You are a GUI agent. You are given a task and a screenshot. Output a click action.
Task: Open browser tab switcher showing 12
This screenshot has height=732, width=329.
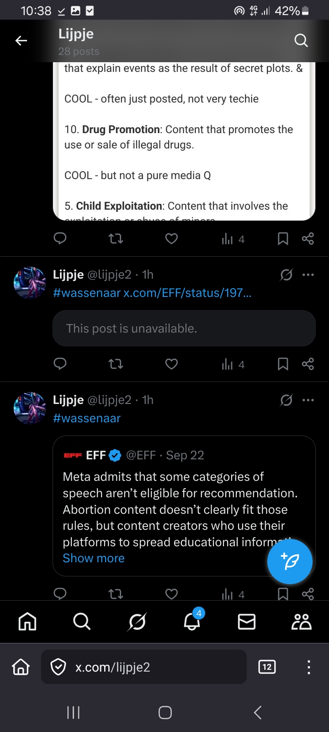pyautogui.click(x=267, y=667)
